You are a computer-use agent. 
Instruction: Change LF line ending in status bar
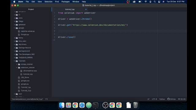click(148, 99)
